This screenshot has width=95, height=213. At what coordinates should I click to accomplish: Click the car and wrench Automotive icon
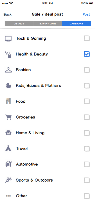coord(8,164)
